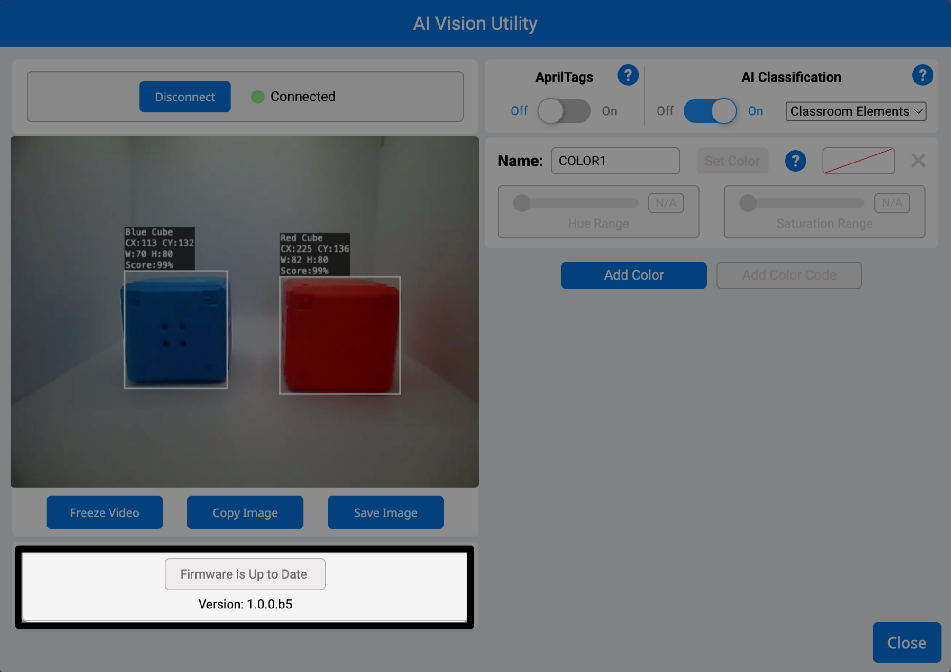
Task: Add a new color signature
Action: [633, 275]
